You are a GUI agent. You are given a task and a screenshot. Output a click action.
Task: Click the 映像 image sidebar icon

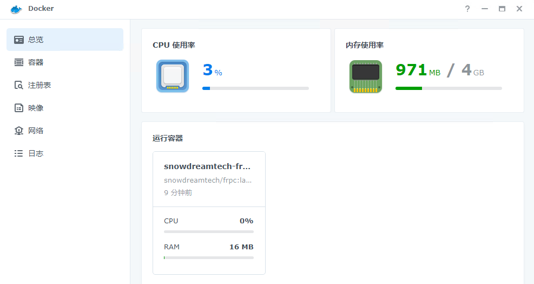click(x=19, y=108)
